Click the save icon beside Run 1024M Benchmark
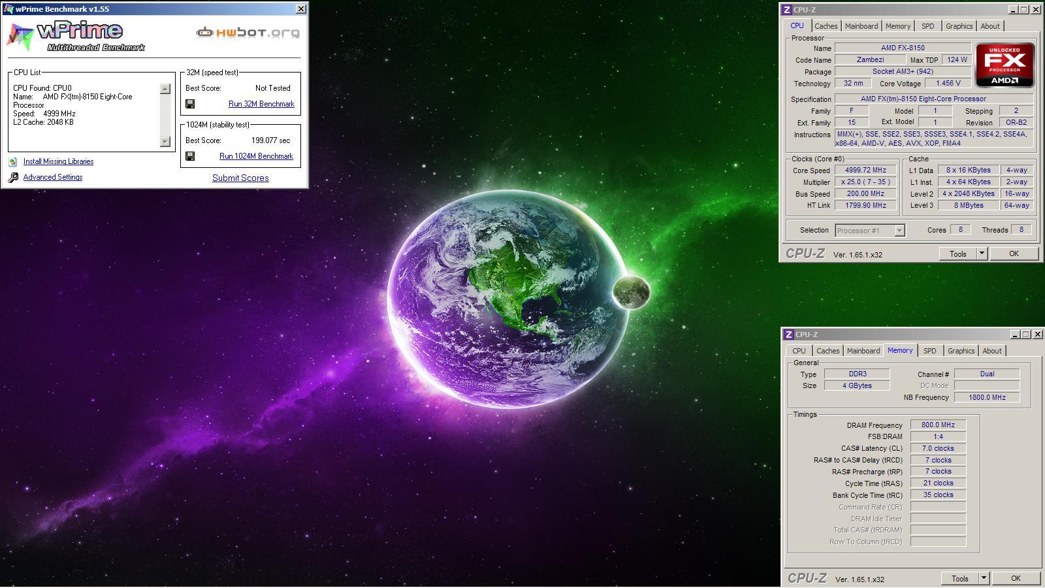The height and width of the screenshot is (588, 1045). (x=190, y=156)
